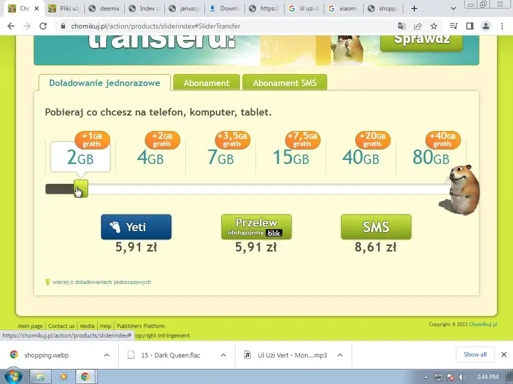The width and height of the screenshot is (513, 384).
Task: Open the media control icon in the toolbar
Action: pos(454,26)
